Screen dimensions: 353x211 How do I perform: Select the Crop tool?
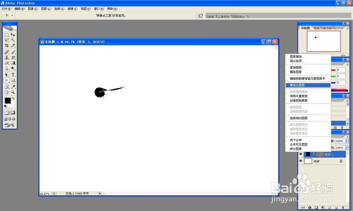tap(6, 45)
